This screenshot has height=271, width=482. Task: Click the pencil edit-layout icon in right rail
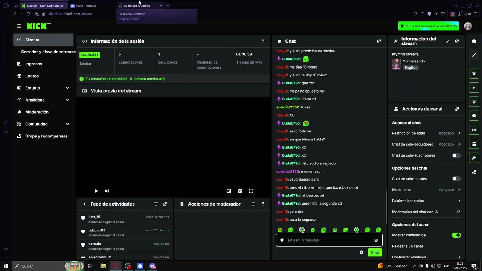[x=474, y=55]
